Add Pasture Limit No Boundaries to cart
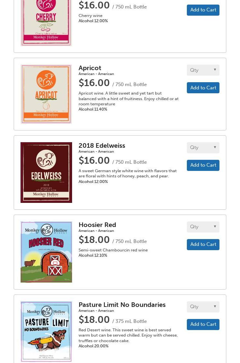The width and height of the screenshot is (240, 363). 203,324
